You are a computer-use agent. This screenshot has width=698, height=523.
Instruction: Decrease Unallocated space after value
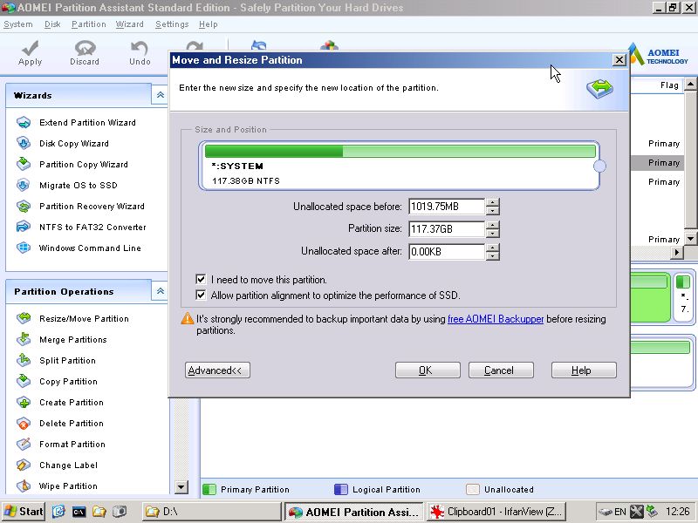click(x=493, y=256)
